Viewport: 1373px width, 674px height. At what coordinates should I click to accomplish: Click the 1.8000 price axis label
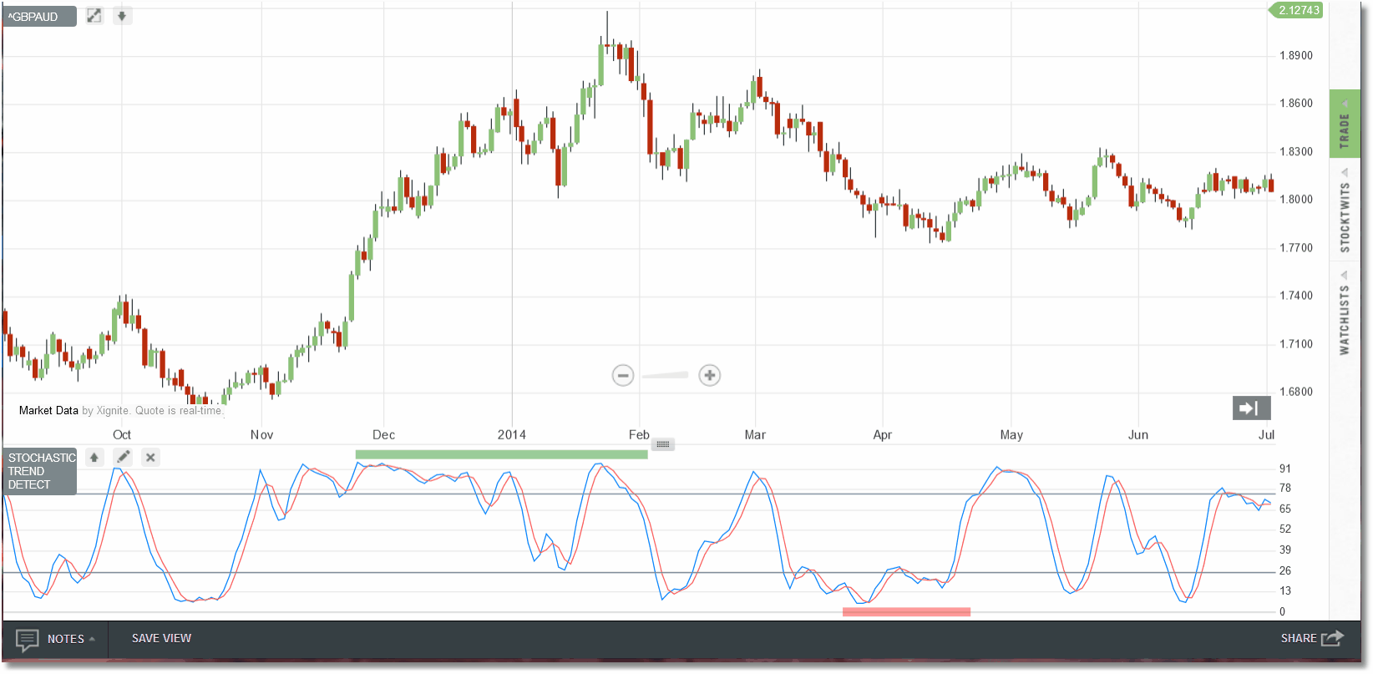pos(1296,200)
